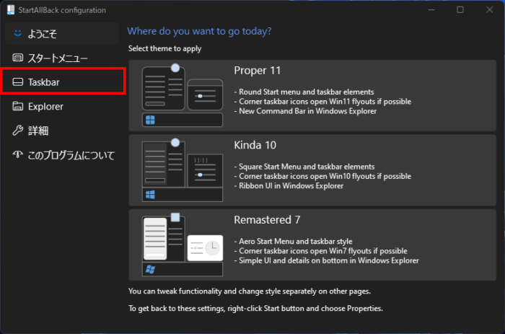
Task: Click the smiley icon beside ようこそ
Action: tap(18, 33)
